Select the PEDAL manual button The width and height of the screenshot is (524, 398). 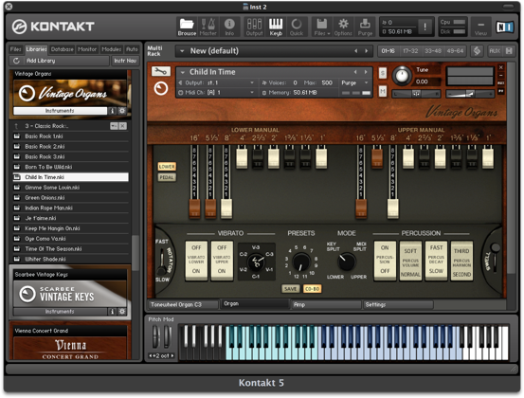[x=167, y=177]
